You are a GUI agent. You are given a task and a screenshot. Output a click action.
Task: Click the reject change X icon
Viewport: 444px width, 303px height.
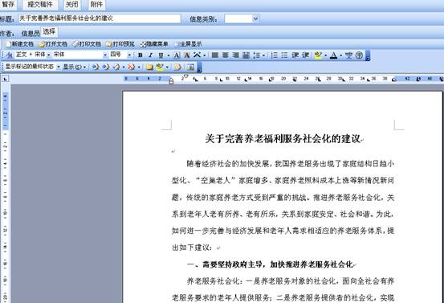tap(131, 67)
